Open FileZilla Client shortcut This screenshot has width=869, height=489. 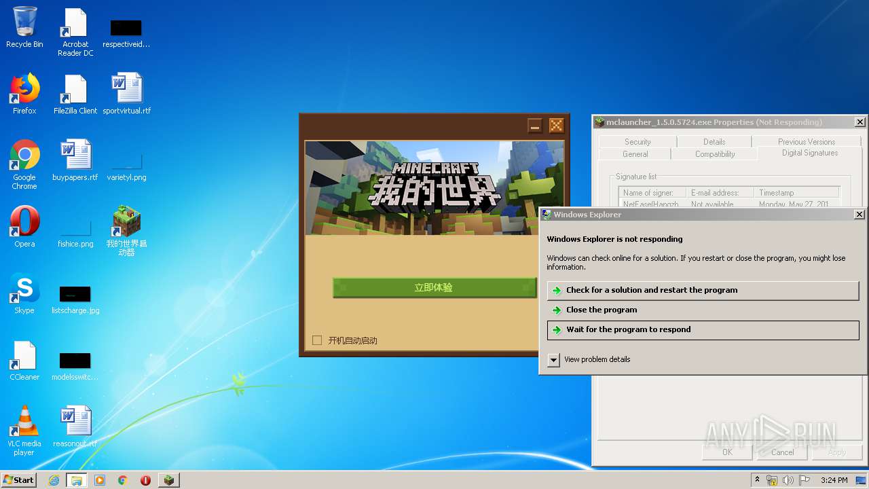pyautogui.click(x=75, y=94)
